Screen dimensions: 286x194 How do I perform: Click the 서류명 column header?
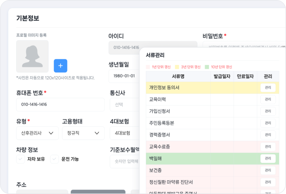point(178,76)
